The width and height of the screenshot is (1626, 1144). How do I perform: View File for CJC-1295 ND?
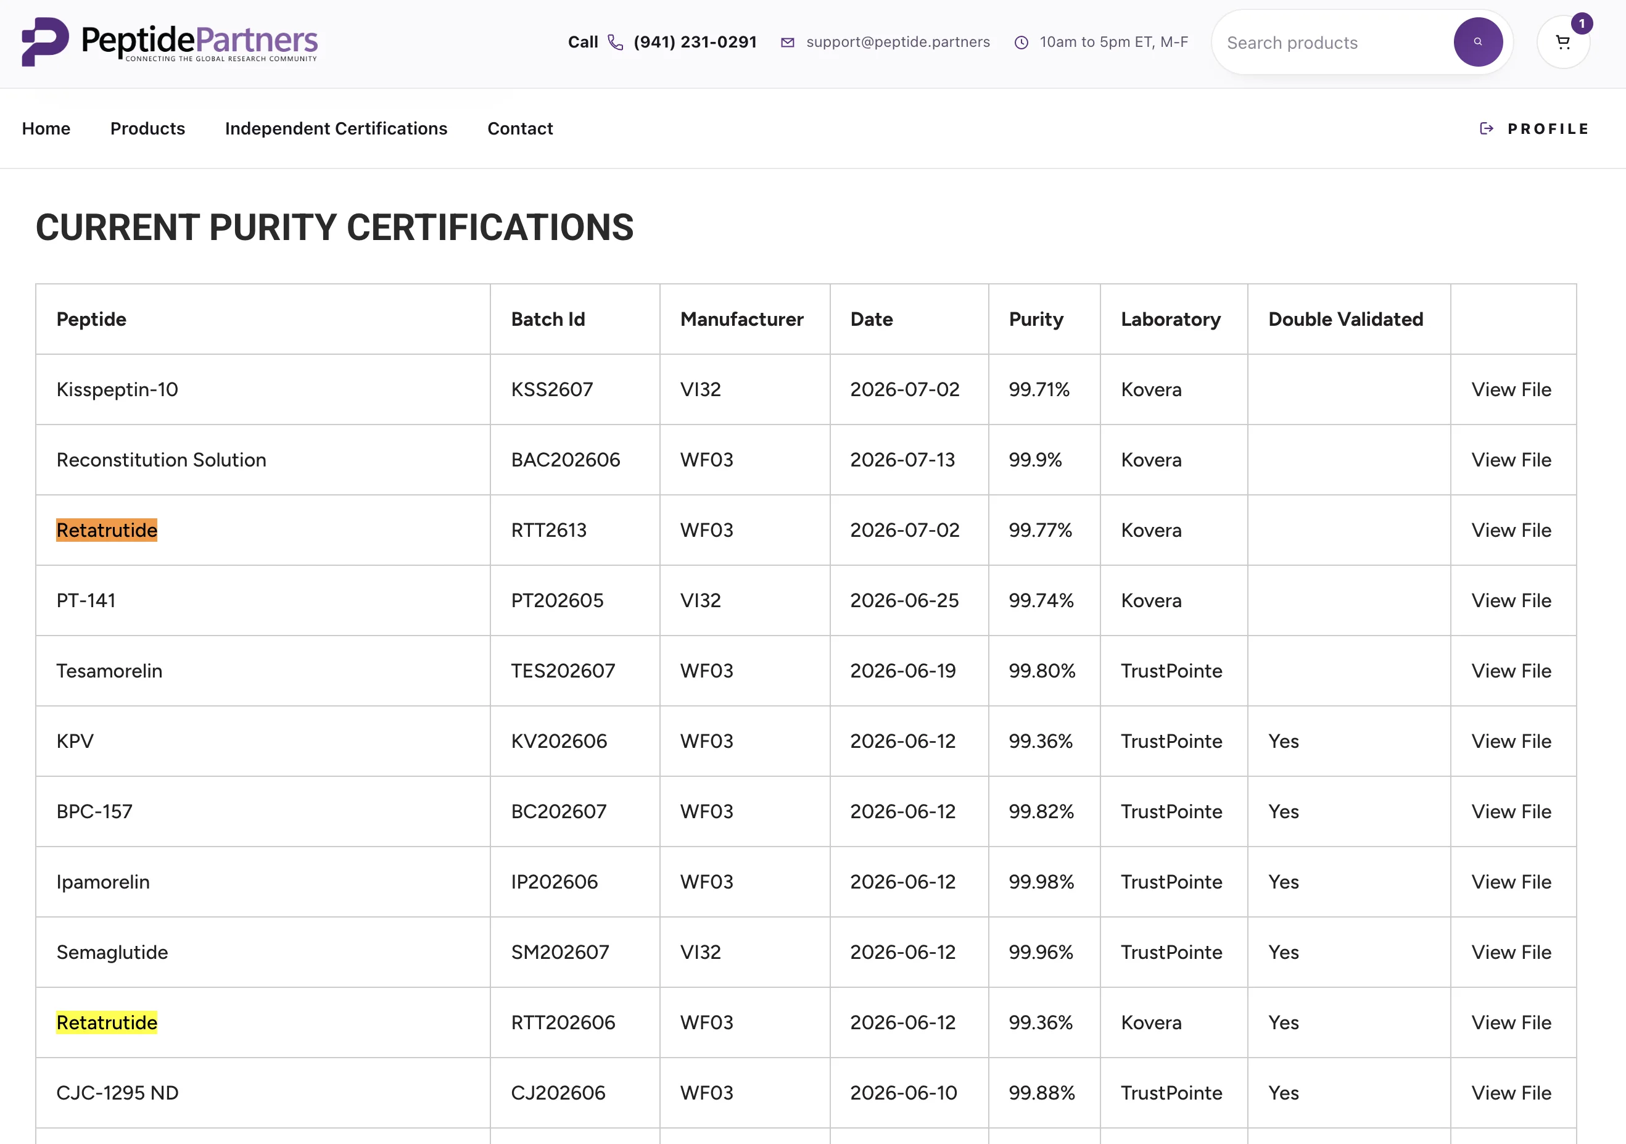pyautogui.click(x=1511, y=1092)
